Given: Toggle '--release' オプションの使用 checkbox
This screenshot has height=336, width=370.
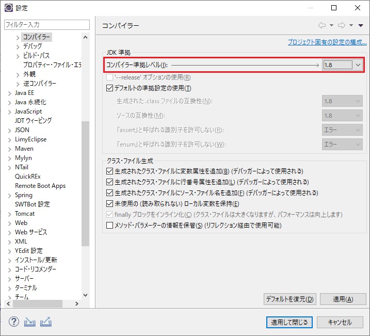Looking at the screenshot, I should coord(109,77).
